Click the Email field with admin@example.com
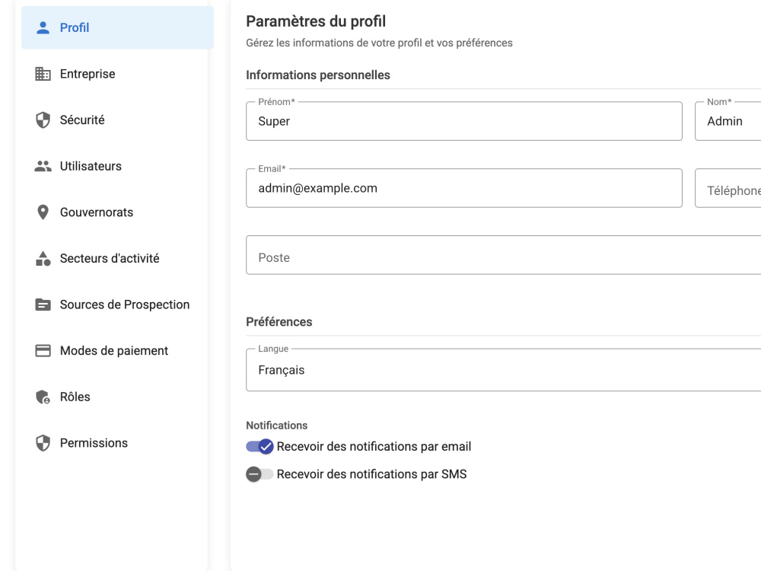Image resolution: width=761 pixels, height=571 pixels. click(x=464, y=188)
